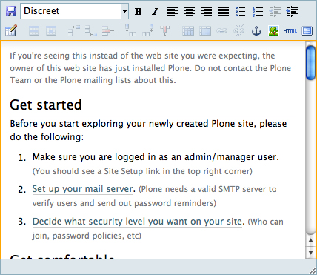Insert an anchor with the anchor icon

256,31
